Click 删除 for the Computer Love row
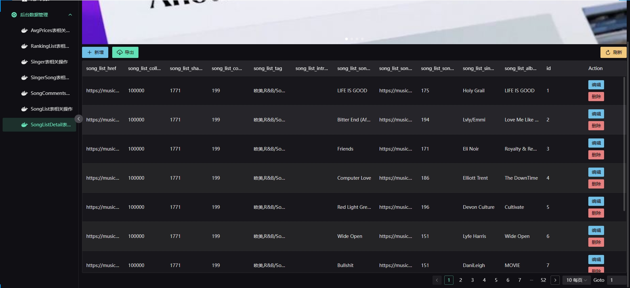Screen dimensions: 630x288 [596, 184]
